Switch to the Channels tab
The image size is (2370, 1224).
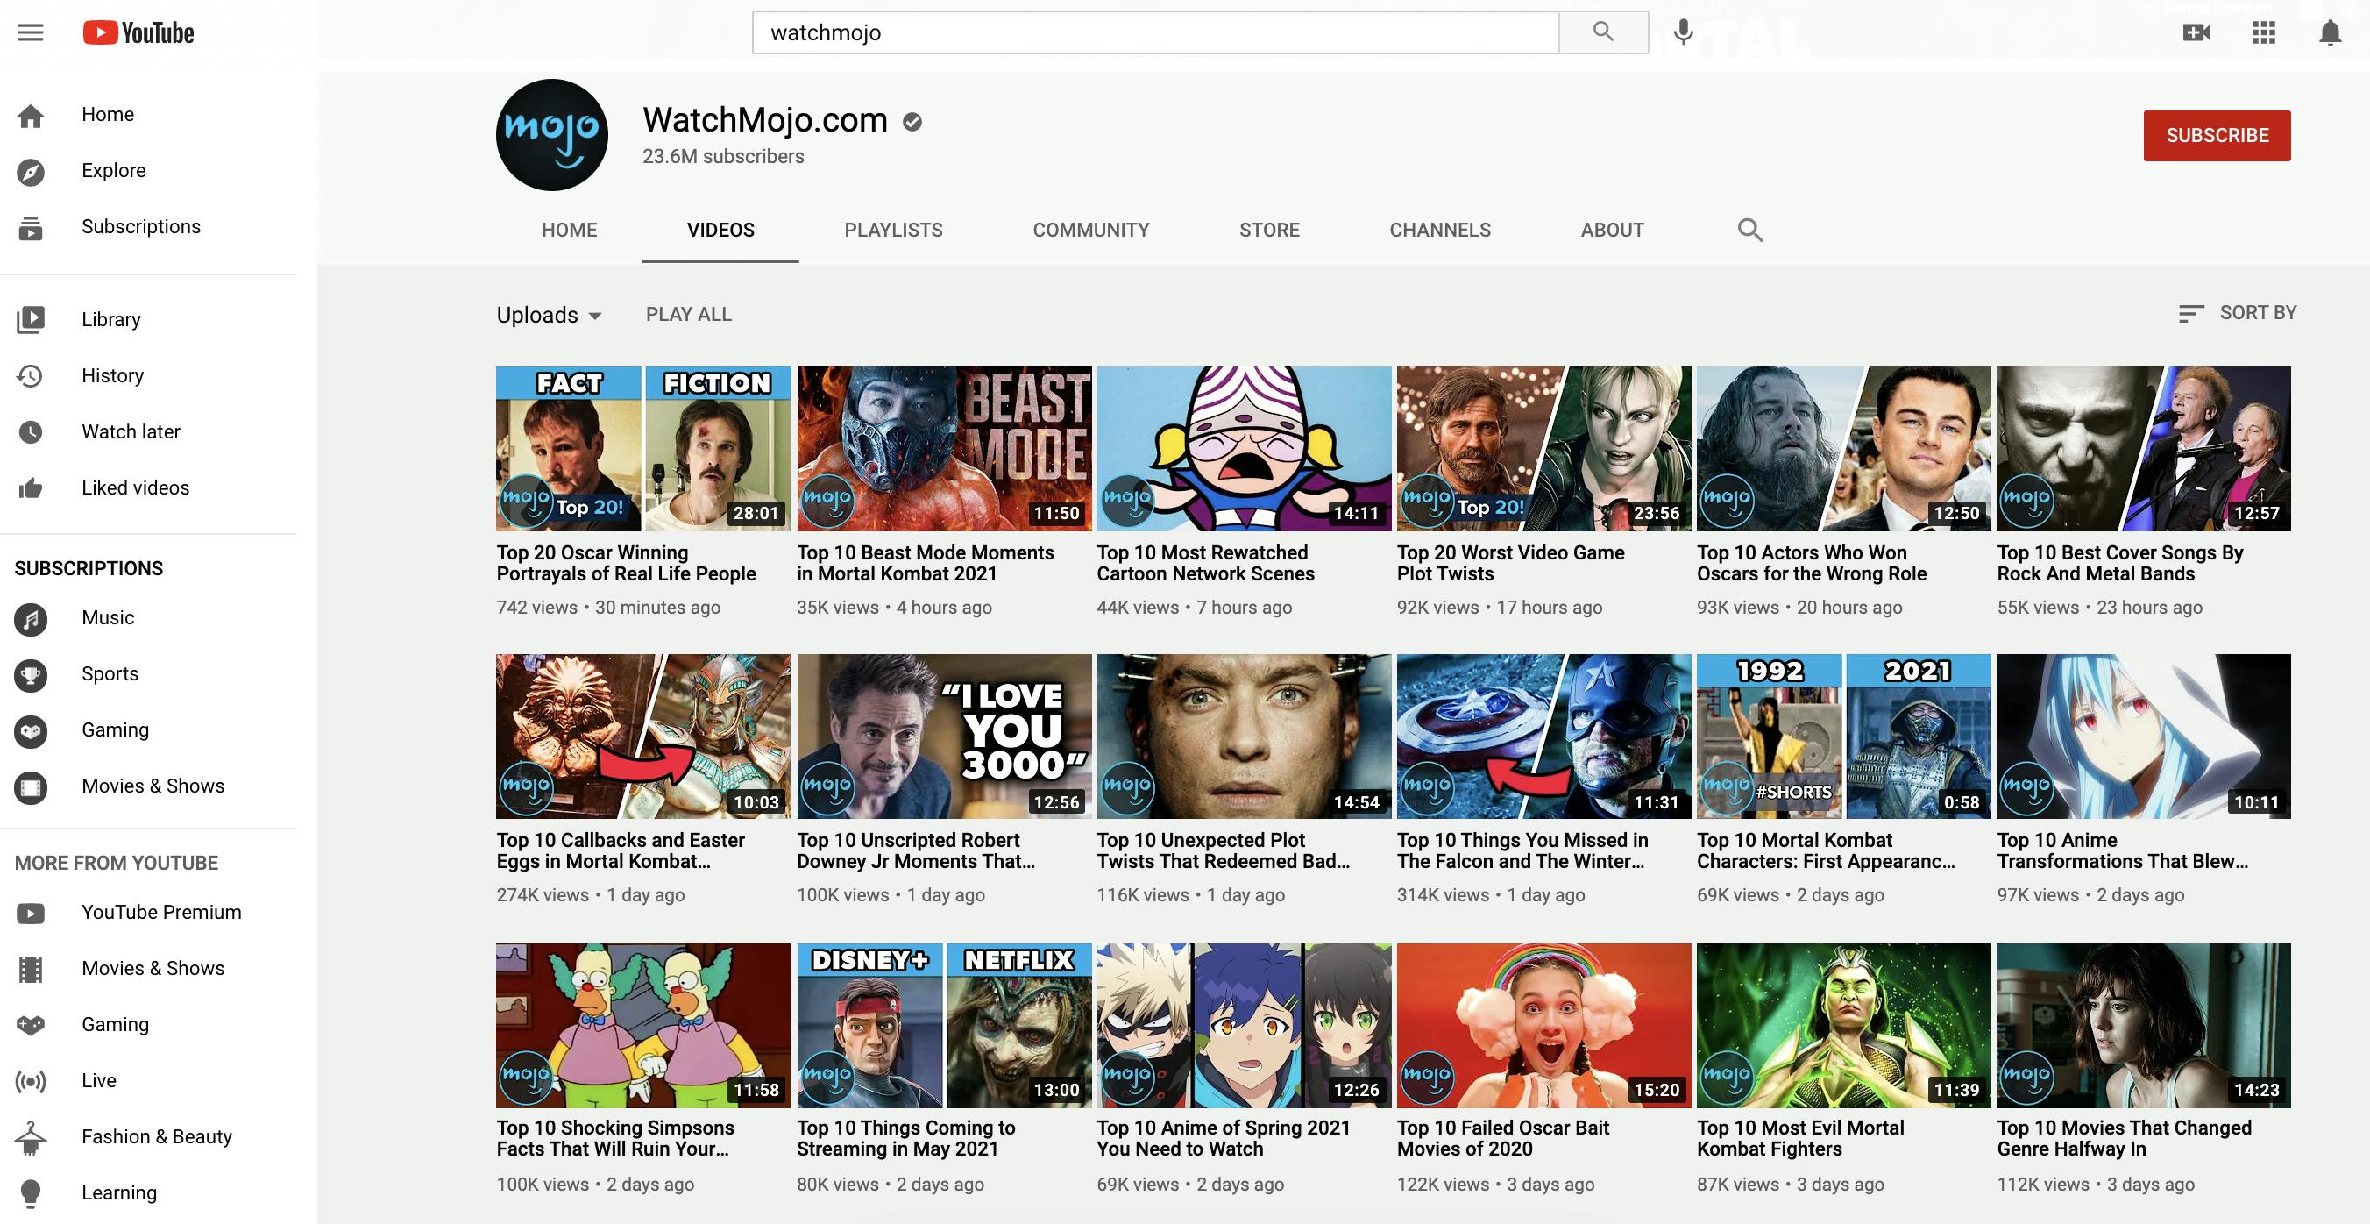coord(1440,230)
